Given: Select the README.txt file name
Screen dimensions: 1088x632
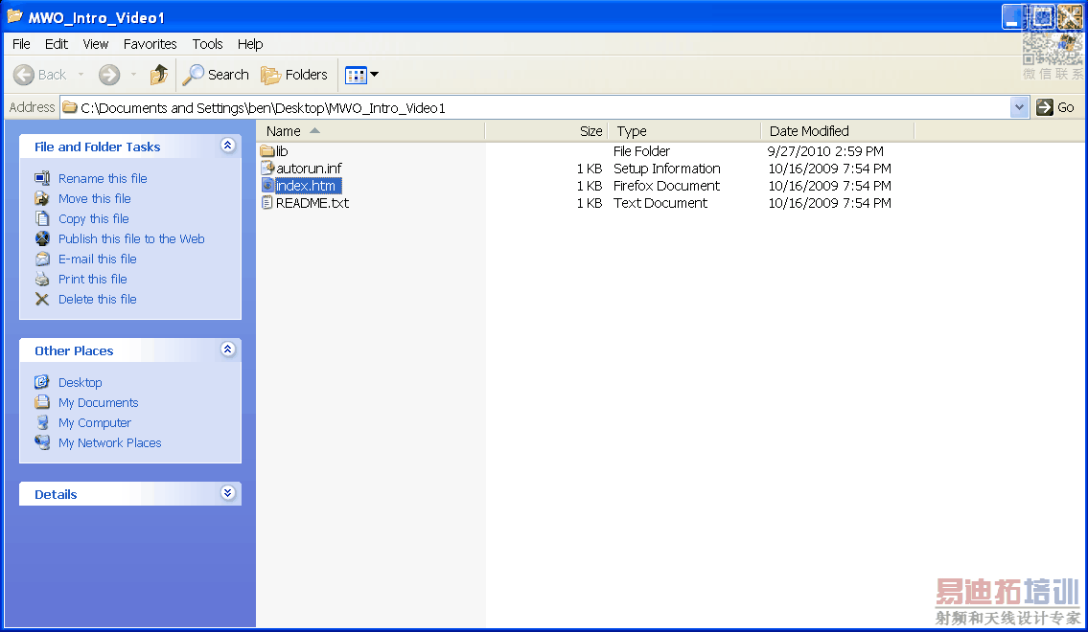Looking at the screenshot, I should tap(313, 203).
